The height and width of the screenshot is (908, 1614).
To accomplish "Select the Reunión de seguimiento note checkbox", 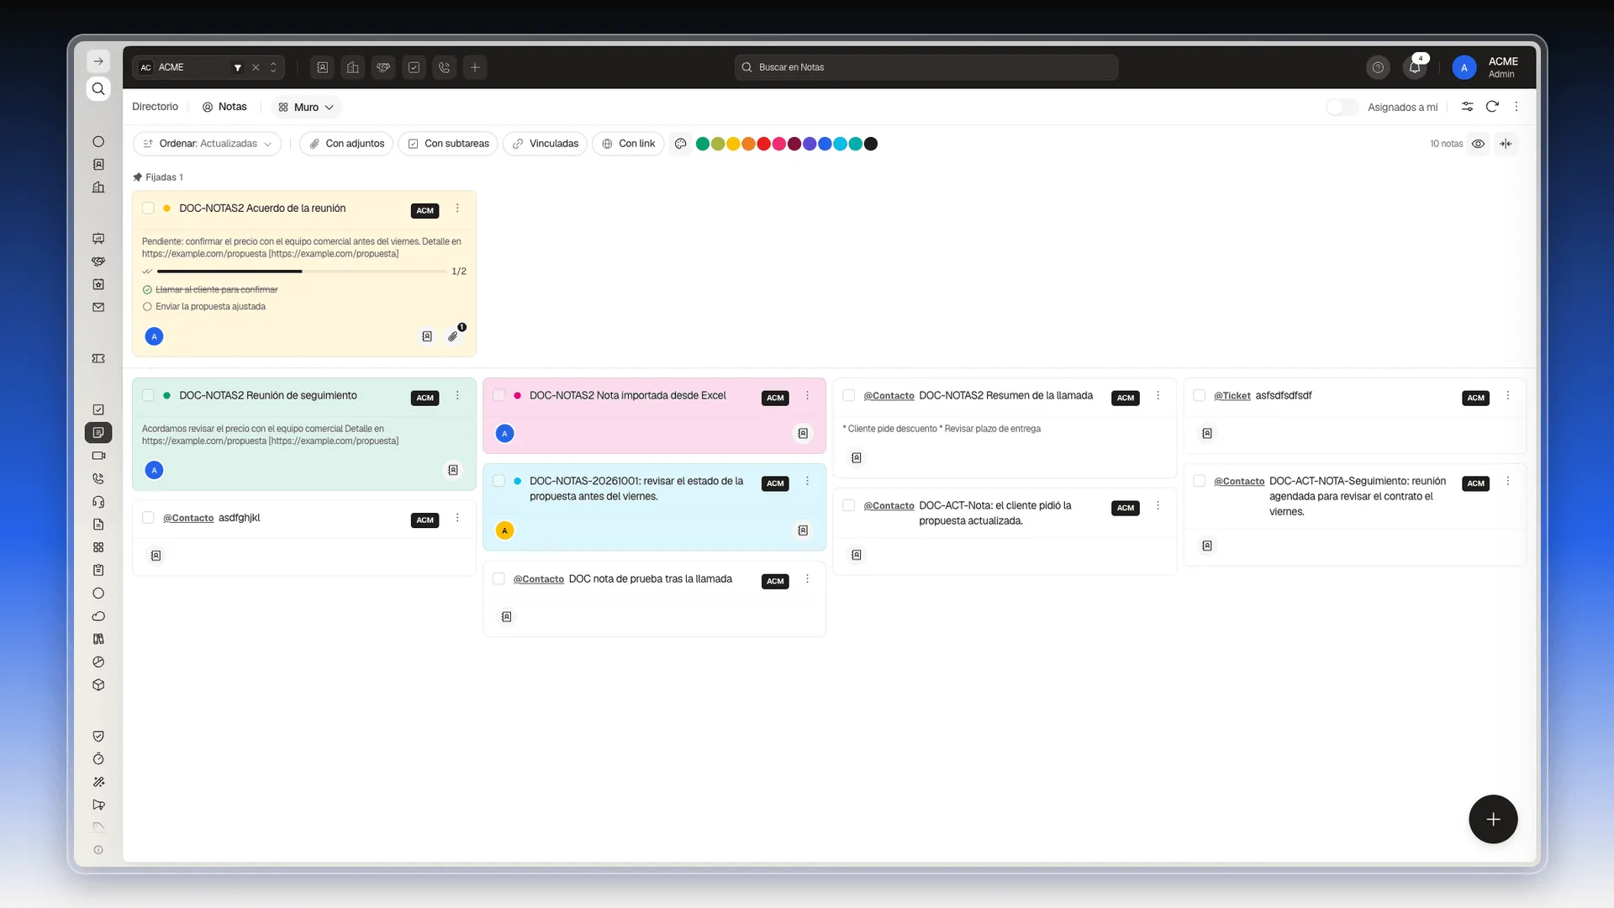I will click(148, 395).
